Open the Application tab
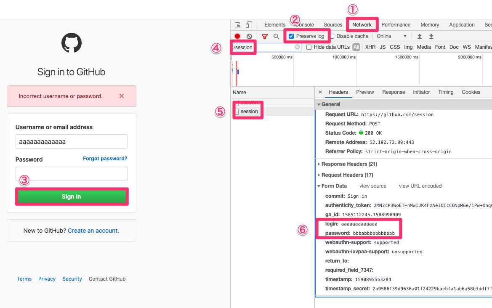 pos(462,25)
